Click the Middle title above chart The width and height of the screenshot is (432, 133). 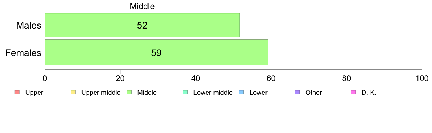pyautogui.click(x=142, y=6)
